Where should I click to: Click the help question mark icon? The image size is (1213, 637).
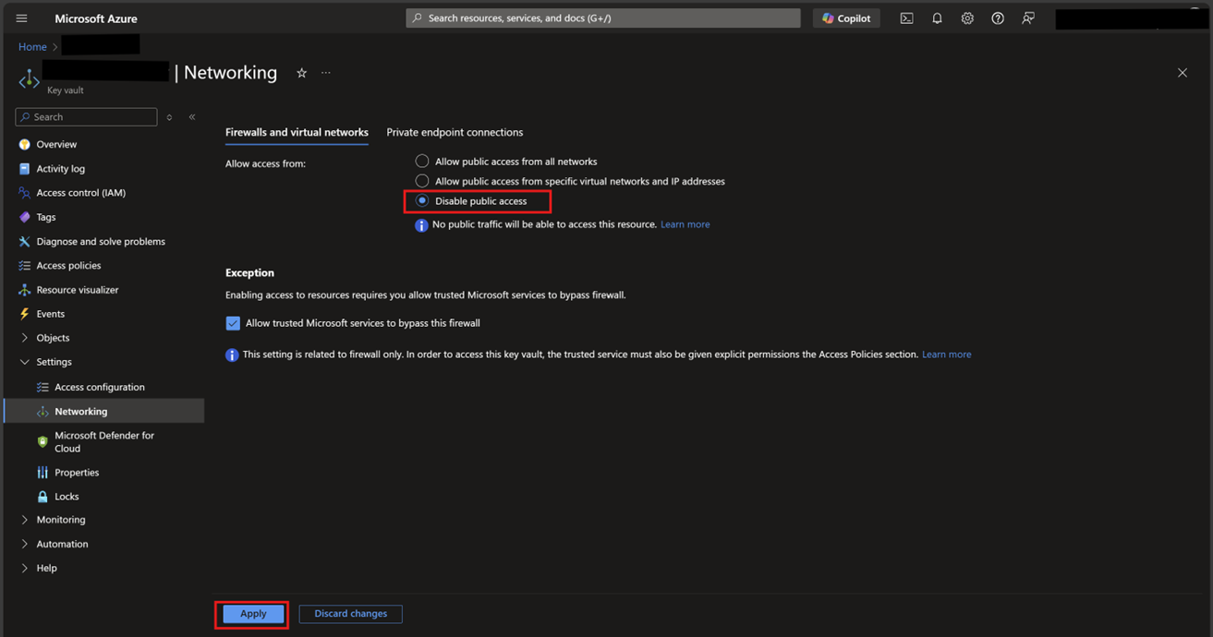click(998, 18)
